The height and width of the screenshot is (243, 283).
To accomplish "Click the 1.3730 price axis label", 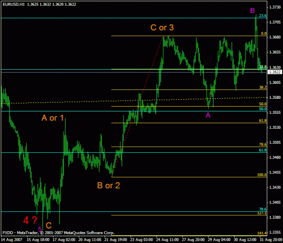I will click(275, 7).
